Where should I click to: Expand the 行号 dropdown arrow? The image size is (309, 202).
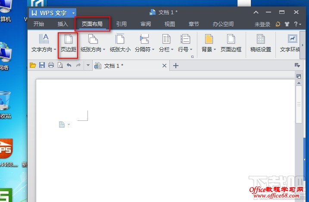pyautogui.click(x=191, y=49)
